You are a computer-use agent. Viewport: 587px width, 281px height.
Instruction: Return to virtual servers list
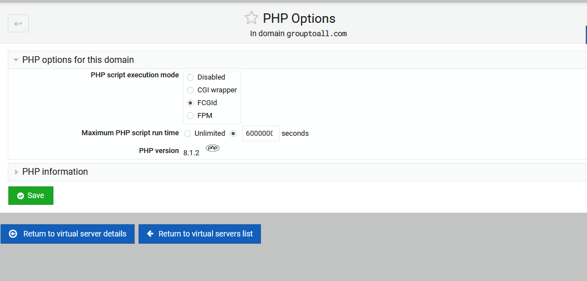click(x=200, y=234)
